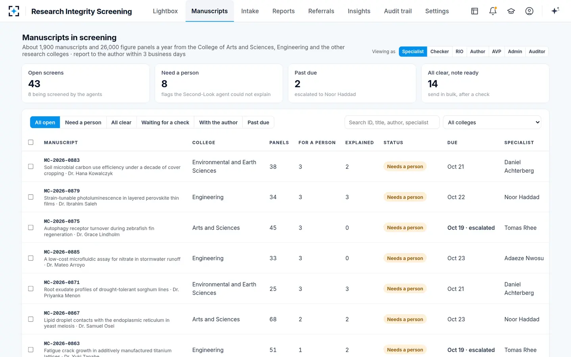This screenshot has height=357, width=571.
Task: Click the graduation cap icon
Action: click(511, 11)
